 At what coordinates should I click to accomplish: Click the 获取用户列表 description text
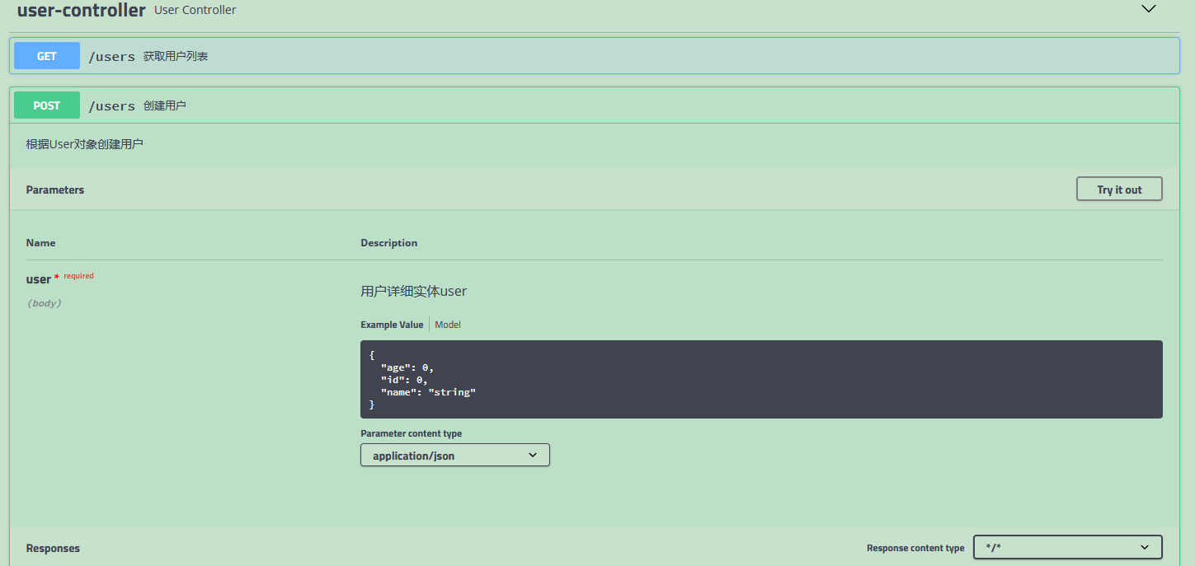(176, 56)
